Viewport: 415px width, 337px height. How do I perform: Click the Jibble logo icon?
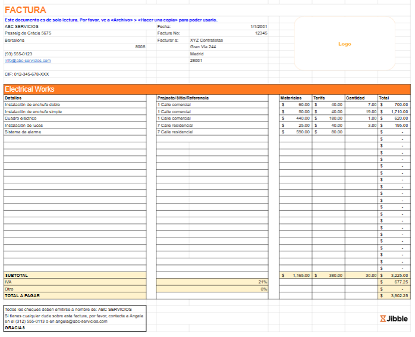pyautogui.click(x=382, y=319)
